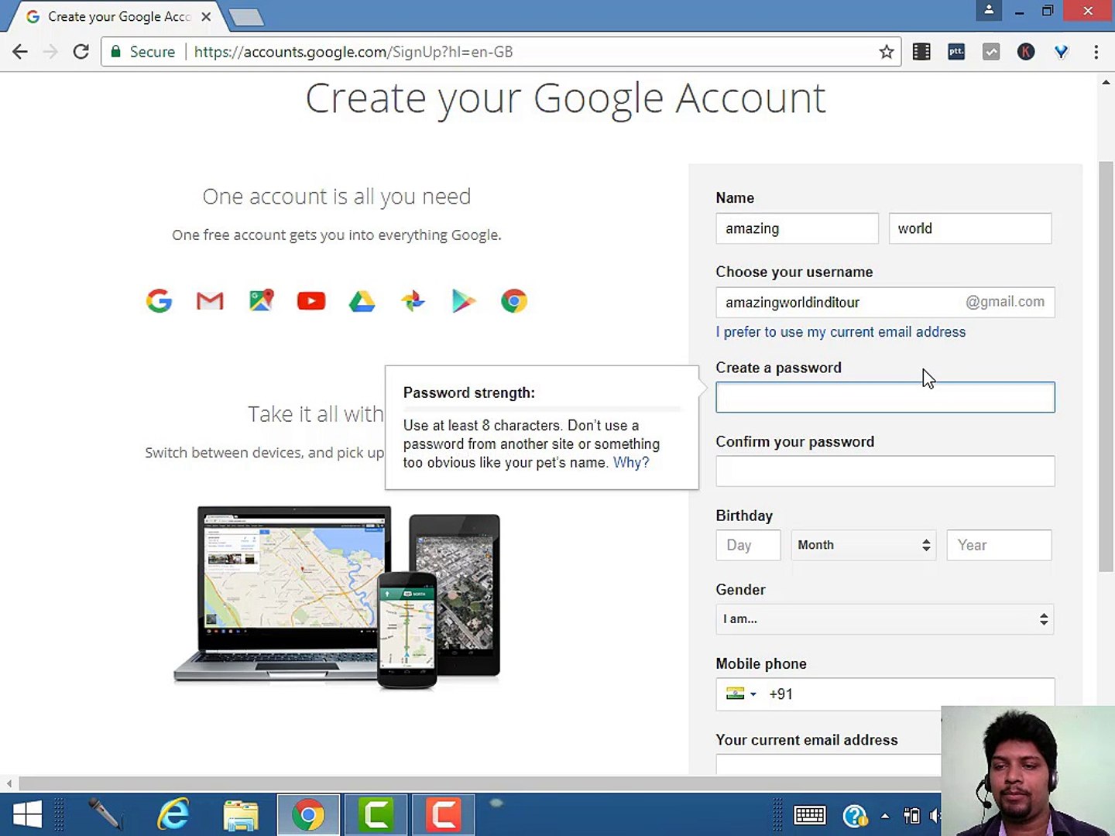This screenshot has height=836, width=1115.
Task: Click the last name field containing 'world'
Action: [970, 228]
